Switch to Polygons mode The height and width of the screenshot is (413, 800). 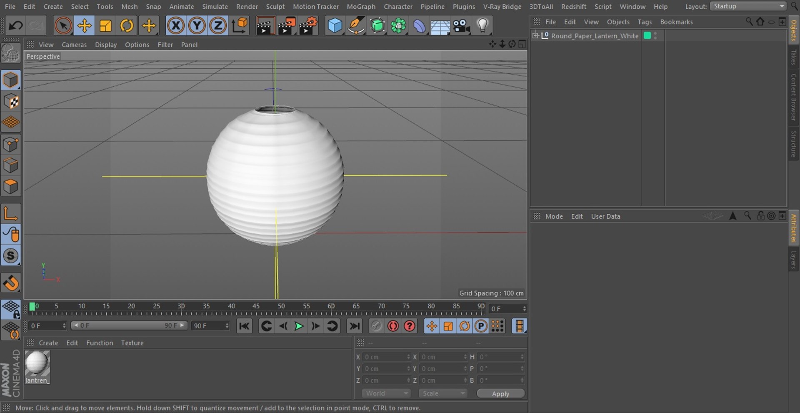[11, 187]
